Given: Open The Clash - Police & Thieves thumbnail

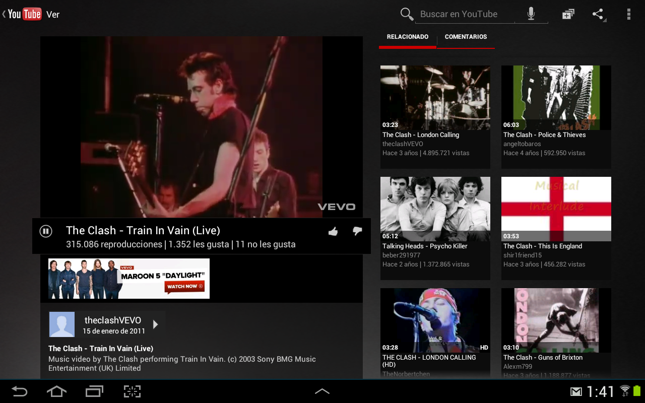Looking at the screenshot, I should click(x=556, y=98).
